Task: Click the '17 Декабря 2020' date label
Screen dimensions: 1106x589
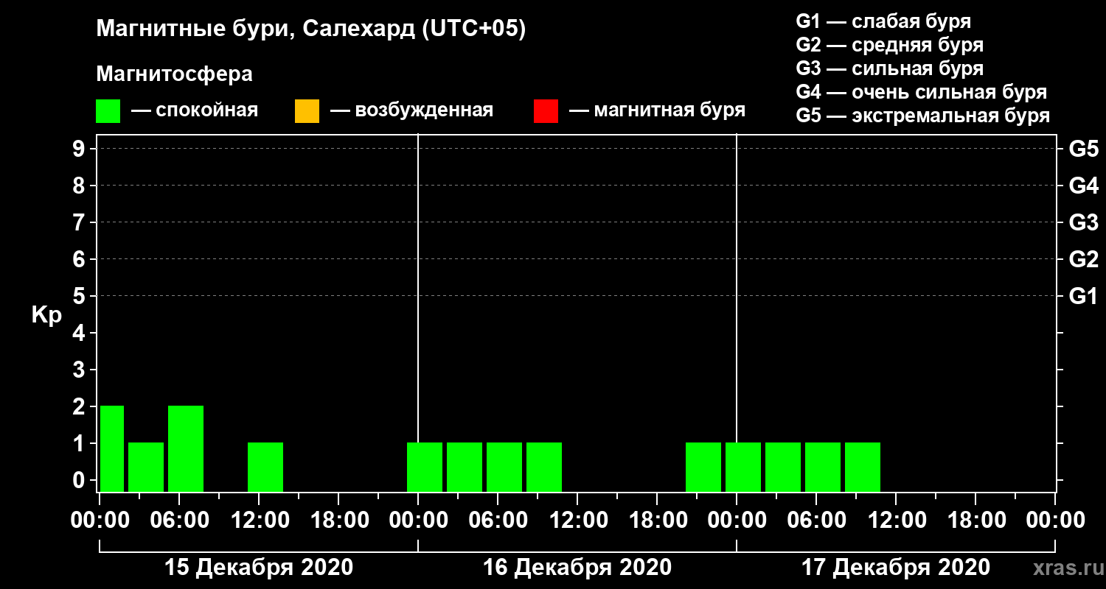Action: pyautogui.click(x=896, y=568)
